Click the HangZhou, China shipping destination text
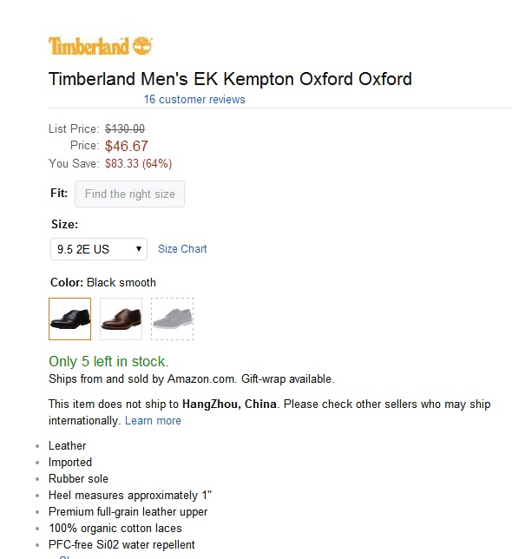The image size is (512, 559). point(229,404)
